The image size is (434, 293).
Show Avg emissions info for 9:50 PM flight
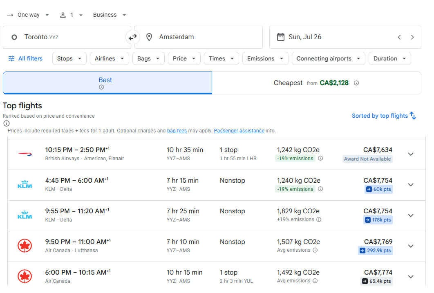pyautogui.click(x=315, y=250)
